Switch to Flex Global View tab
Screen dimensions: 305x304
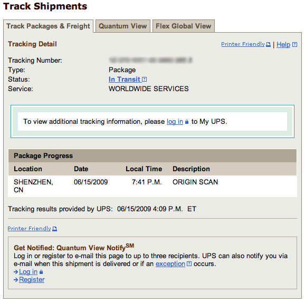(184, 26)
